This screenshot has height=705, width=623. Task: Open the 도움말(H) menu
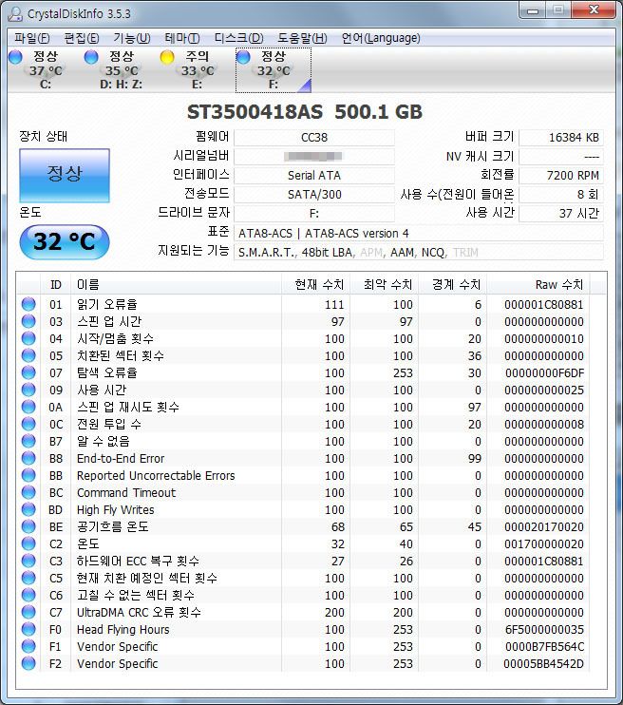[x=302, y=38]
